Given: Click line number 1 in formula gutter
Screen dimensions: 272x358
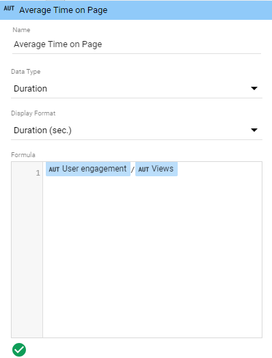Looking at the screenshot, I should coord(38,173).
